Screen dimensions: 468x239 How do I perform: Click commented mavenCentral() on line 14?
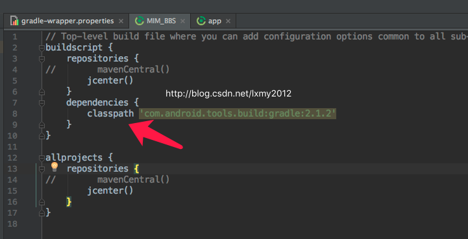(x=134, y=179)
